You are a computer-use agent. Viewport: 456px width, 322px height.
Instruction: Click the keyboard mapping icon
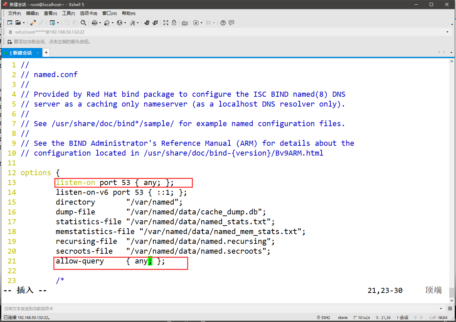[185, 23]
